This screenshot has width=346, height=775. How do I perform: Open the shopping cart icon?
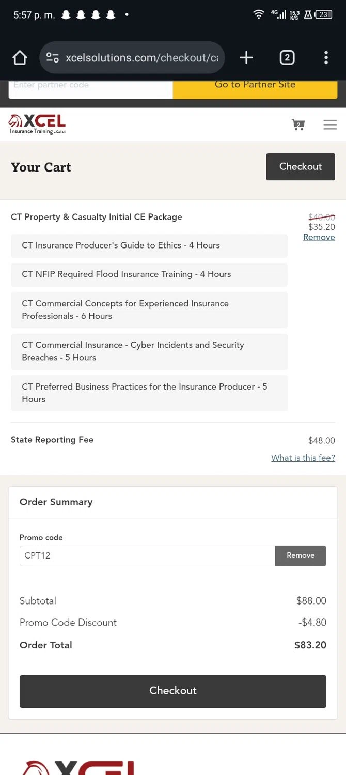[298, 125]
